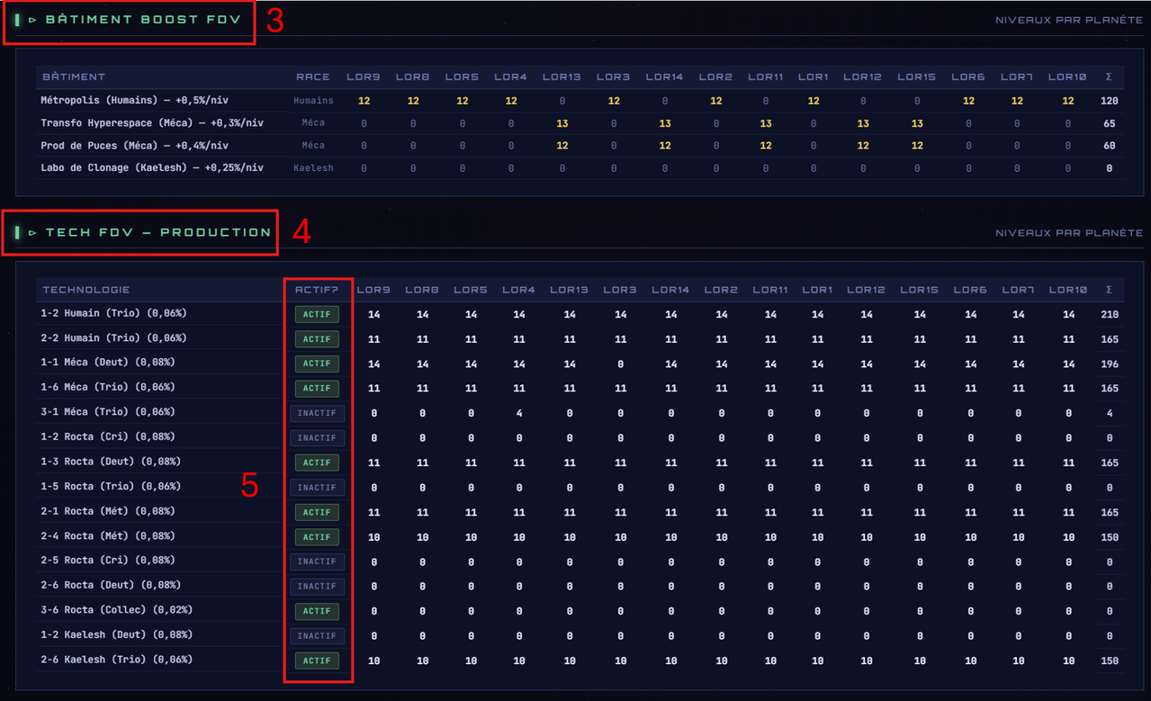Click LOR13 header in the building table

tap(562, 76)
